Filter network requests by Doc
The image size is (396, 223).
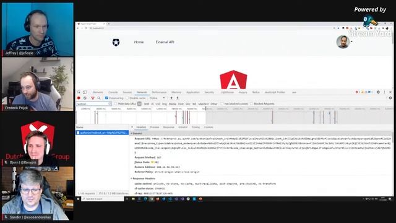(x=188, y=103)
